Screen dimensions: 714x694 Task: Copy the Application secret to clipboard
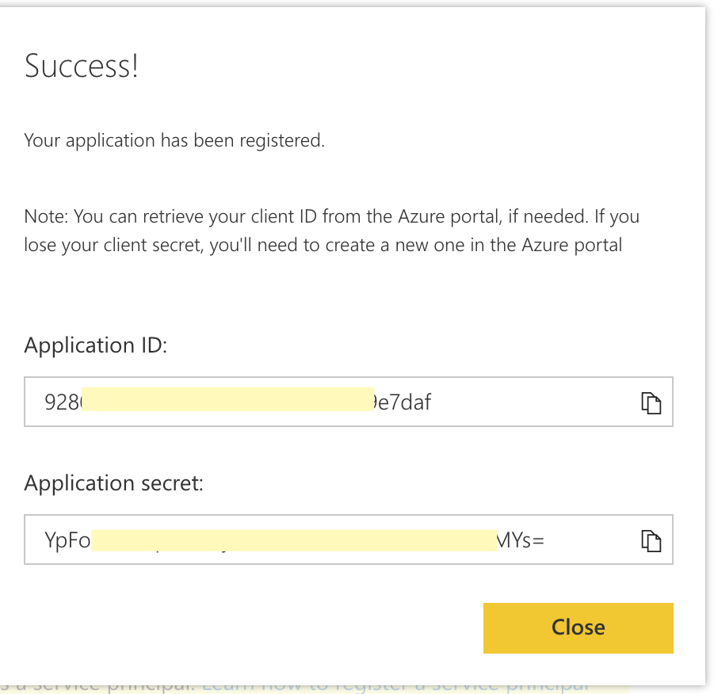(651, 541)
